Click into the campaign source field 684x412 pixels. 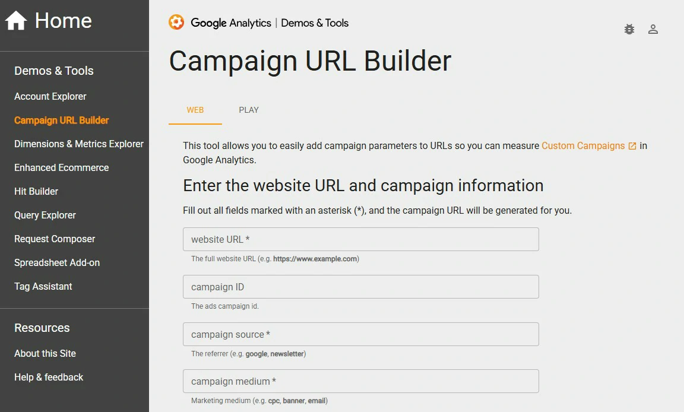coord(361,334)
